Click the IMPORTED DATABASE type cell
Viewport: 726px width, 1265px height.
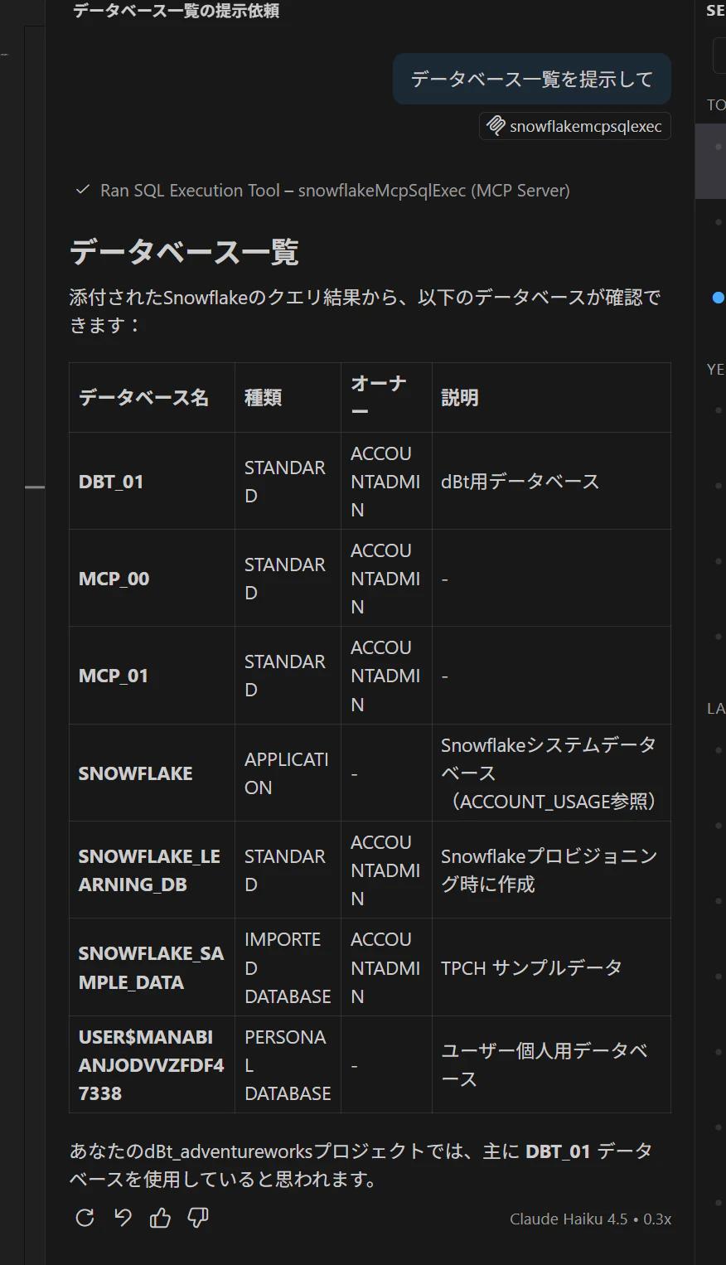pos(288,967)
